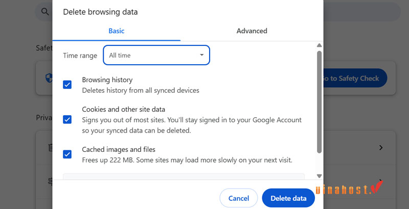Click the dialog's vertical scrollbar thumb
The width and height of the screenshot is (409, 209).
(320, 102)
